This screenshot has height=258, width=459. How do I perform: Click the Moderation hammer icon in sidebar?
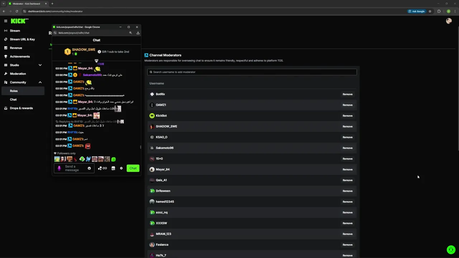(x=6, y=74)
